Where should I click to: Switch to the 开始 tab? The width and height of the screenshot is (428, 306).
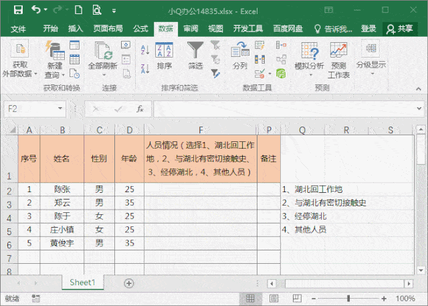(x=51, y=28)
